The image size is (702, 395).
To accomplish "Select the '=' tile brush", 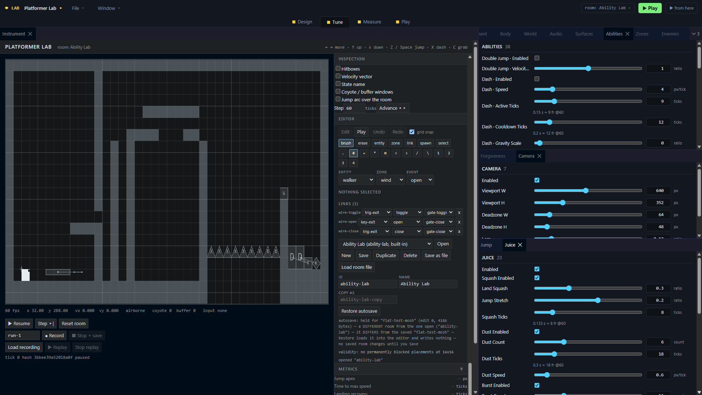I will tap(364, 153).
